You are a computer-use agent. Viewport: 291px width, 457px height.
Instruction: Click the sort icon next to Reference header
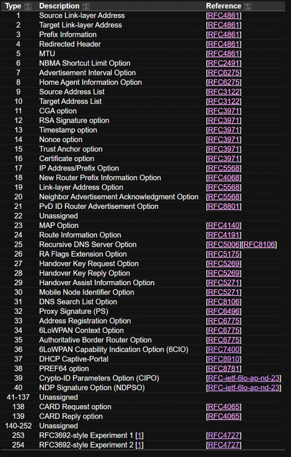(248, 6)
